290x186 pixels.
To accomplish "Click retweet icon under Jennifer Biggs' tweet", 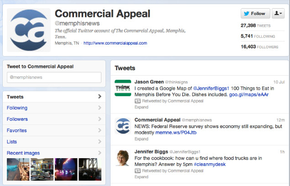I will click(137, 171).
